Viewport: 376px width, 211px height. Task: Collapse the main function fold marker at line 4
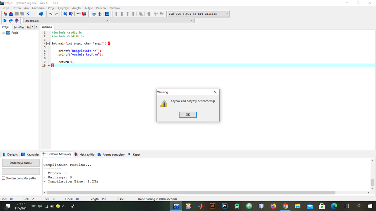coord(48,43)
